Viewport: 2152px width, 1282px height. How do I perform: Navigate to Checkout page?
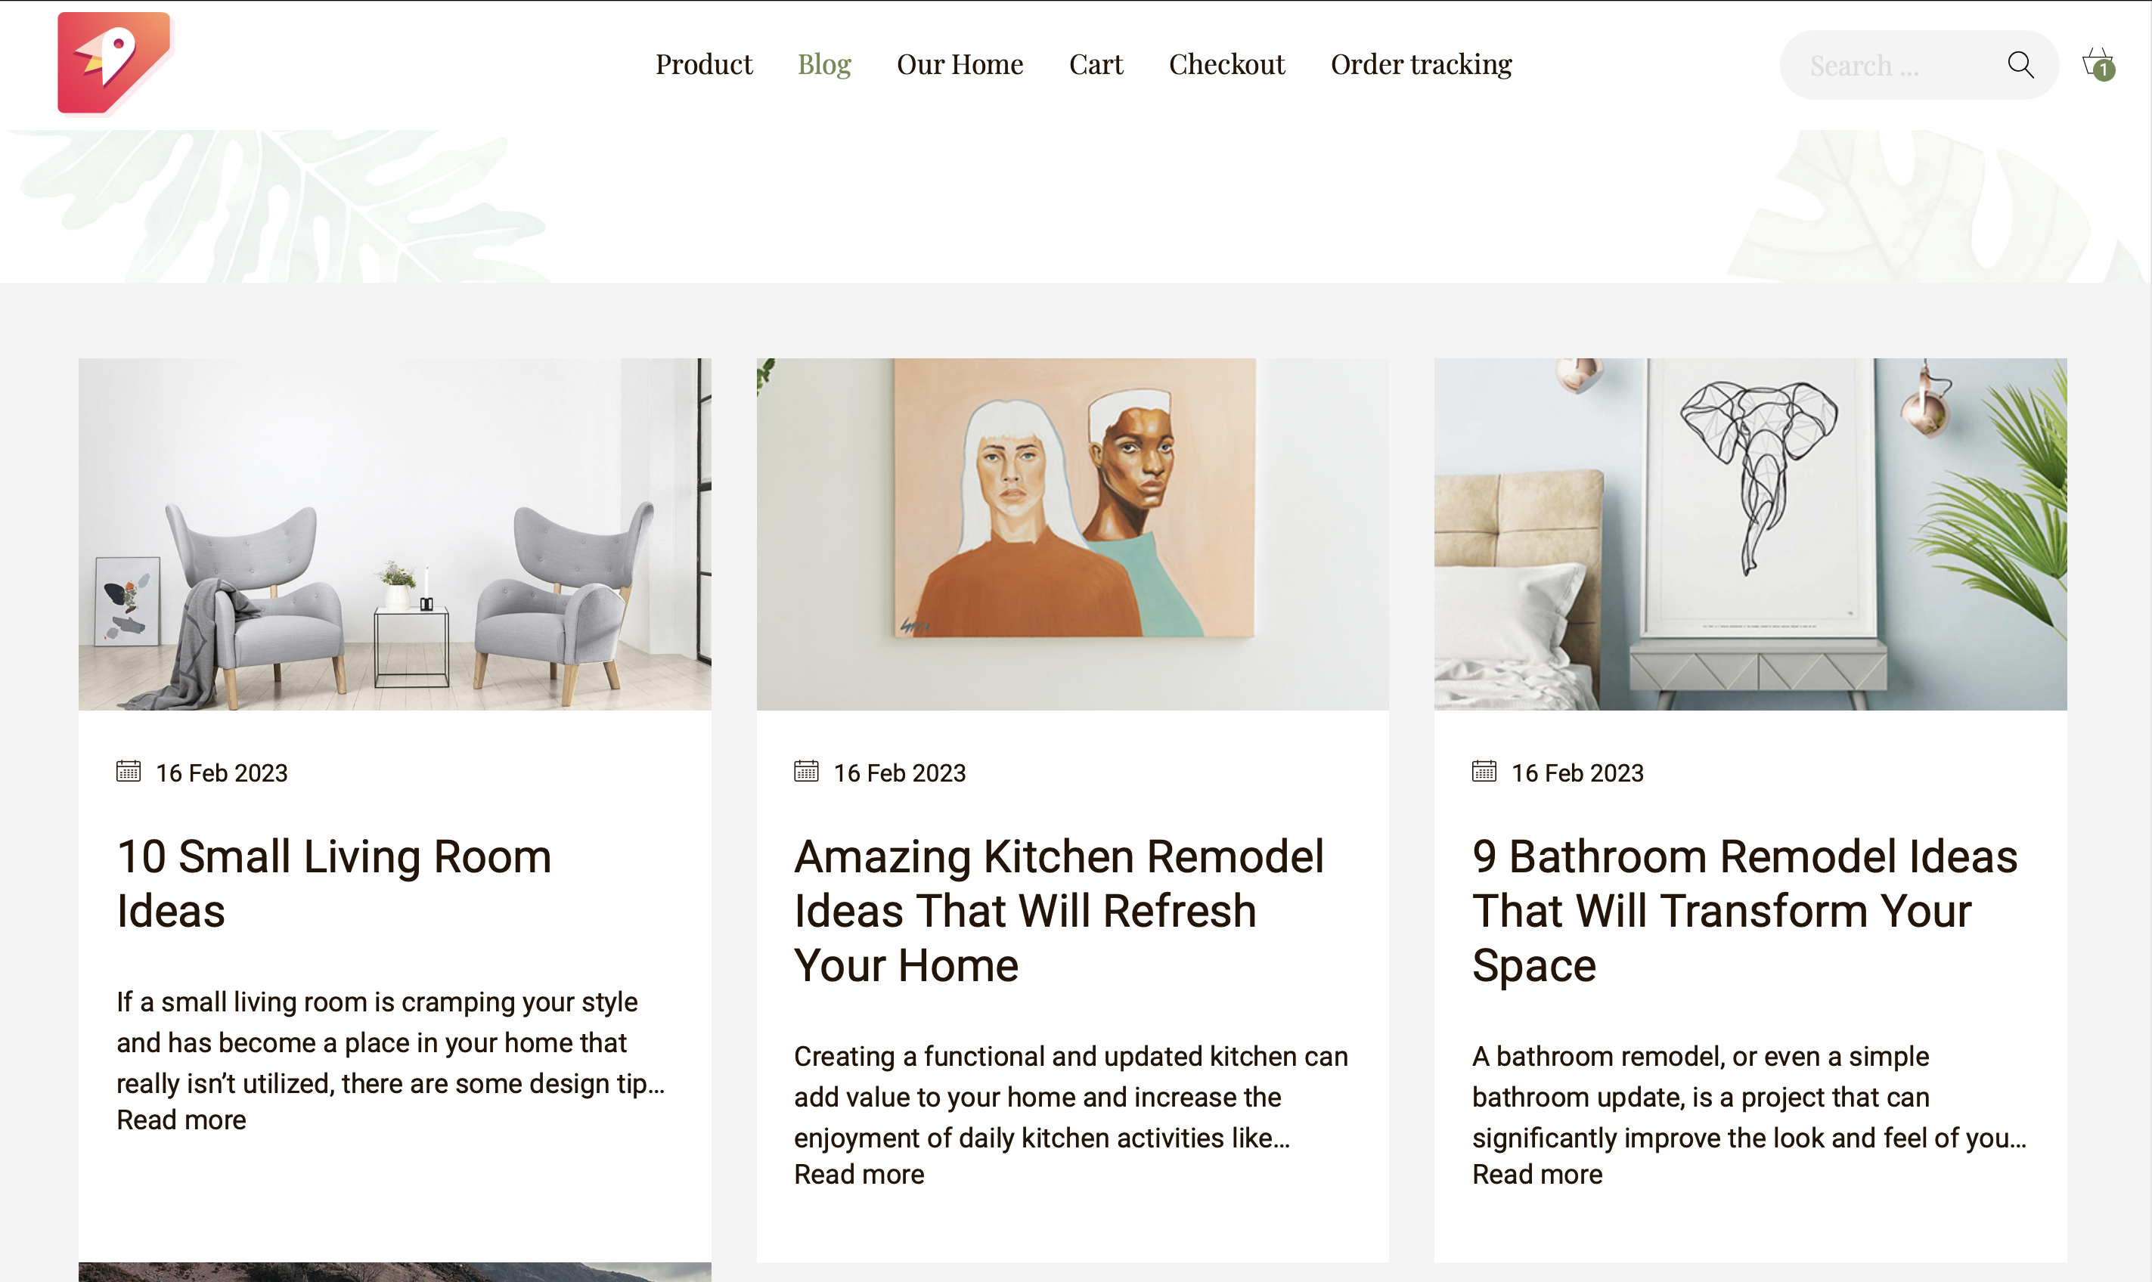[1226, 65]
